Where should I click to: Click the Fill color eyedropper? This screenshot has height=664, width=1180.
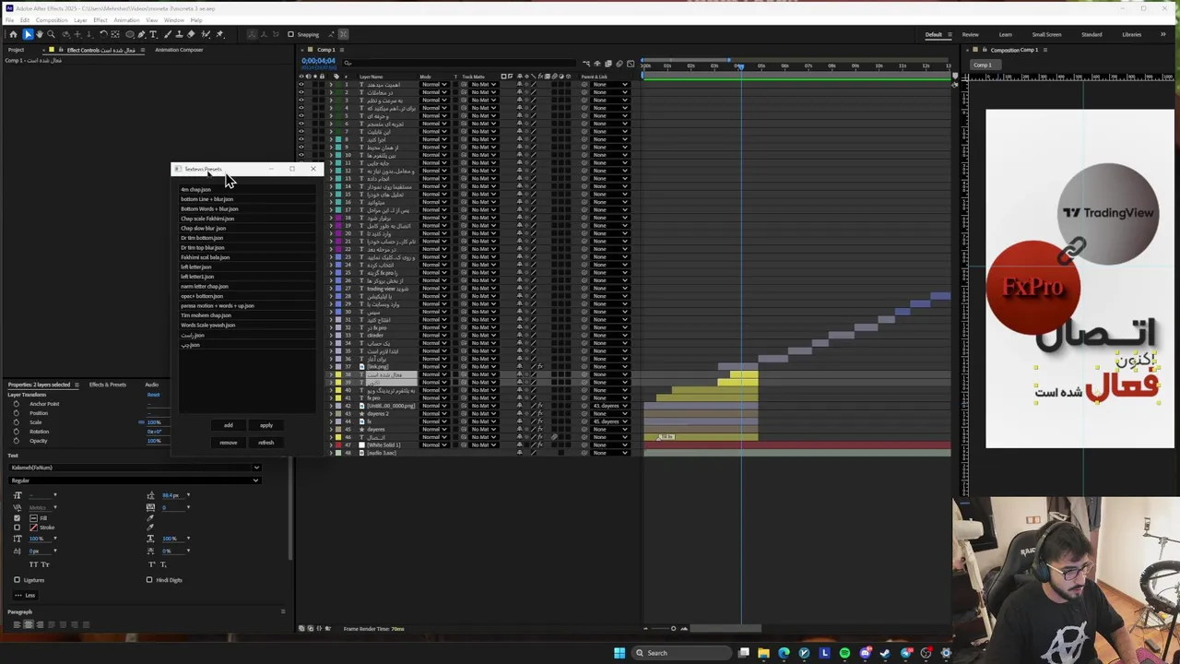click(150, 518)
